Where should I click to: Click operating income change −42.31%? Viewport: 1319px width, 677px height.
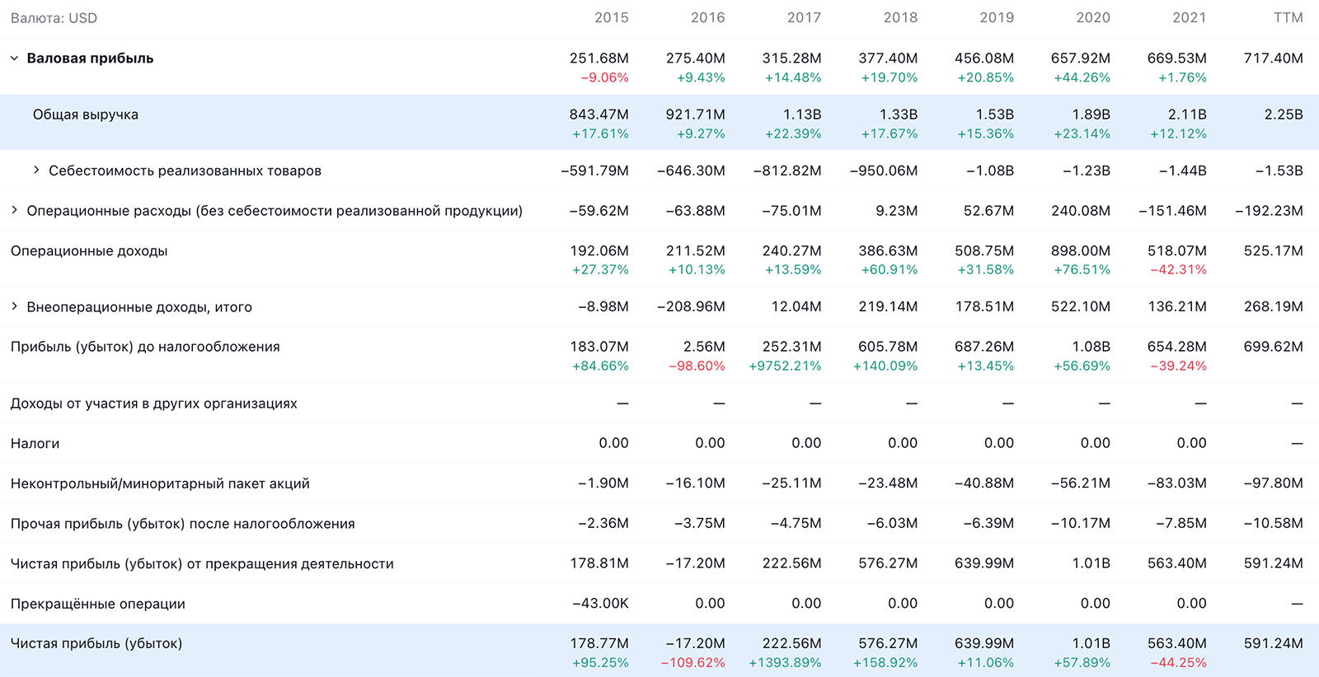pos(1179,270)
